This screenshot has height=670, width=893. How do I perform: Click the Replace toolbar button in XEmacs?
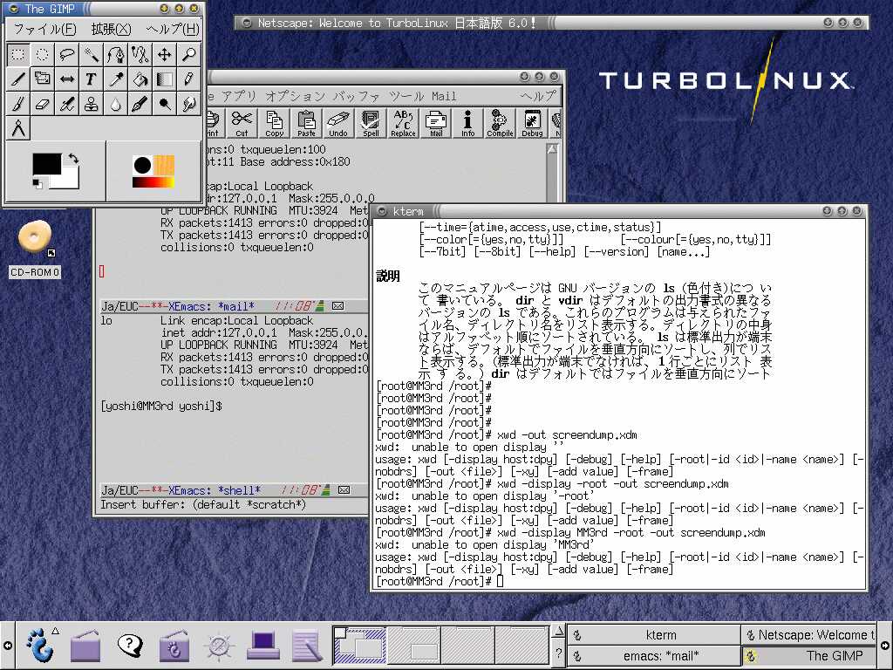click(x=403, y=123)
